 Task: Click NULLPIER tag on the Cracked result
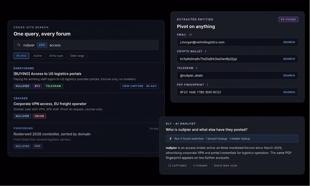coord(22,116)
